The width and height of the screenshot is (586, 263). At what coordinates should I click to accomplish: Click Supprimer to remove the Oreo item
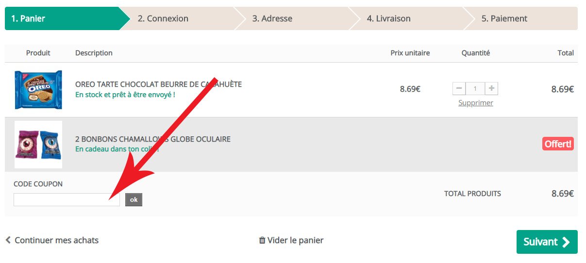pyautogui.click(x=475, y=103)
